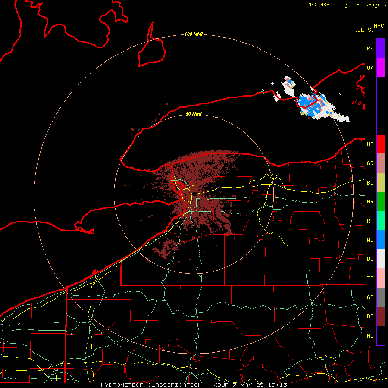
Task: Click the GR legend color swatch
Action: [x=381, y=163]
